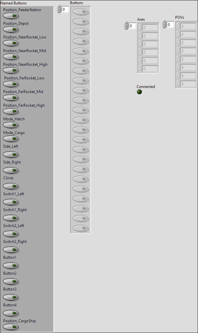Click the Buttons array index field
The height and width of the screenshot is (333, 198).
[65, 9]
